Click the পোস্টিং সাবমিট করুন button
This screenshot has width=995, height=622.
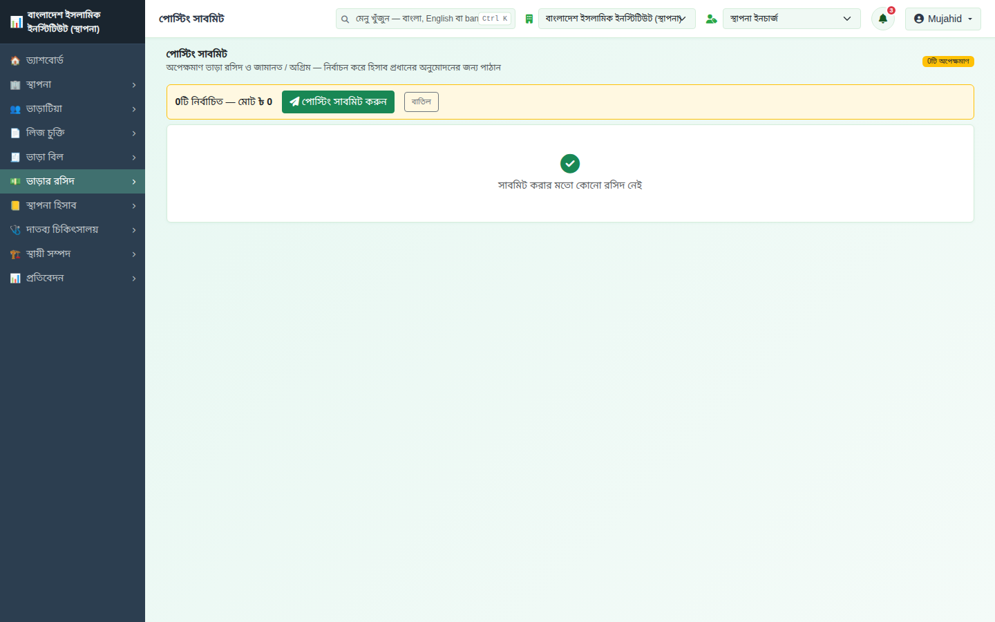point(338,102)
